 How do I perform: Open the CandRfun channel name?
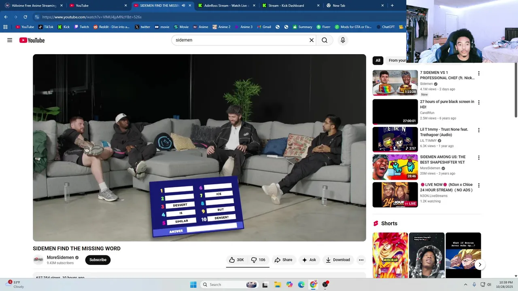(427, 113)
